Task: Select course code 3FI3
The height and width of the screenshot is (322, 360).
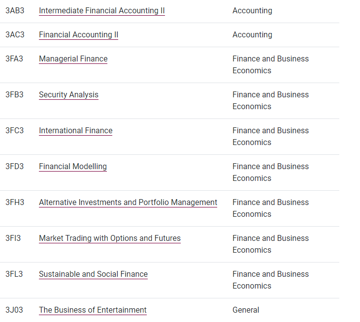Action: (x=13, y=238)
